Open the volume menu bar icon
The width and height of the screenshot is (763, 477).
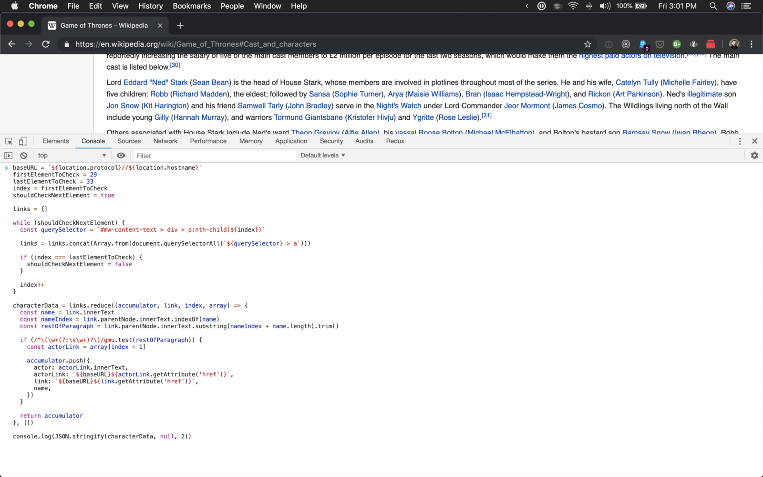[x=605, y=6]
